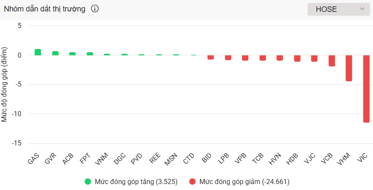Viewport: 373px width, 190px height.
Task: Click the info icon beside the chart title
Action: [x=95, y=9]
